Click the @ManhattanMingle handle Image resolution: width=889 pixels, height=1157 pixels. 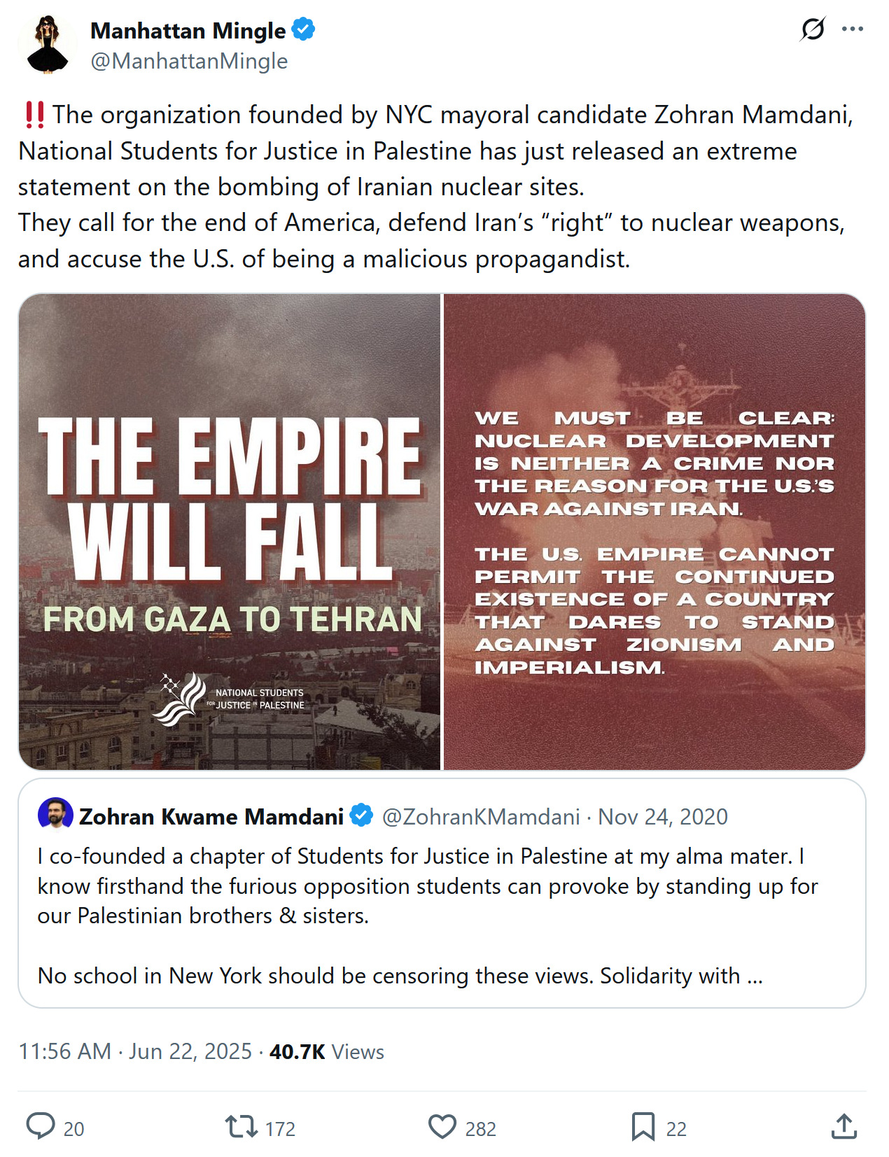click(x=189, y=62)
